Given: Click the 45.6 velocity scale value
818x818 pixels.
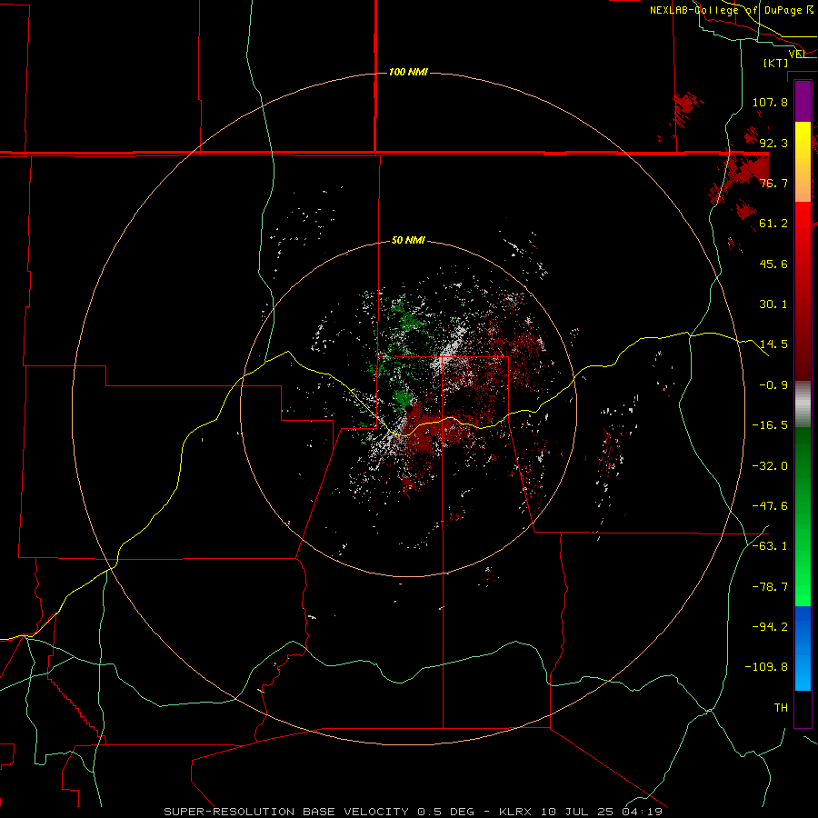Looking at the screenshot, I should point(773,264).
